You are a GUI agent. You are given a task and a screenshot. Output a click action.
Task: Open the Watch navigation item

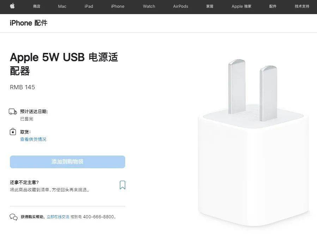(149, 6)
